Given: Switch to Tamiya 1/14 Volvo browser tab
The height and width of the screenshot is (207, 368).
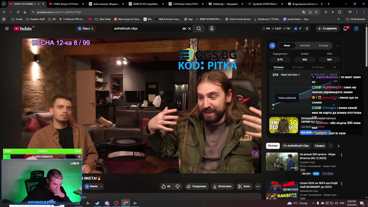Looking at the screenshot, I should click(x=66, y=4).
